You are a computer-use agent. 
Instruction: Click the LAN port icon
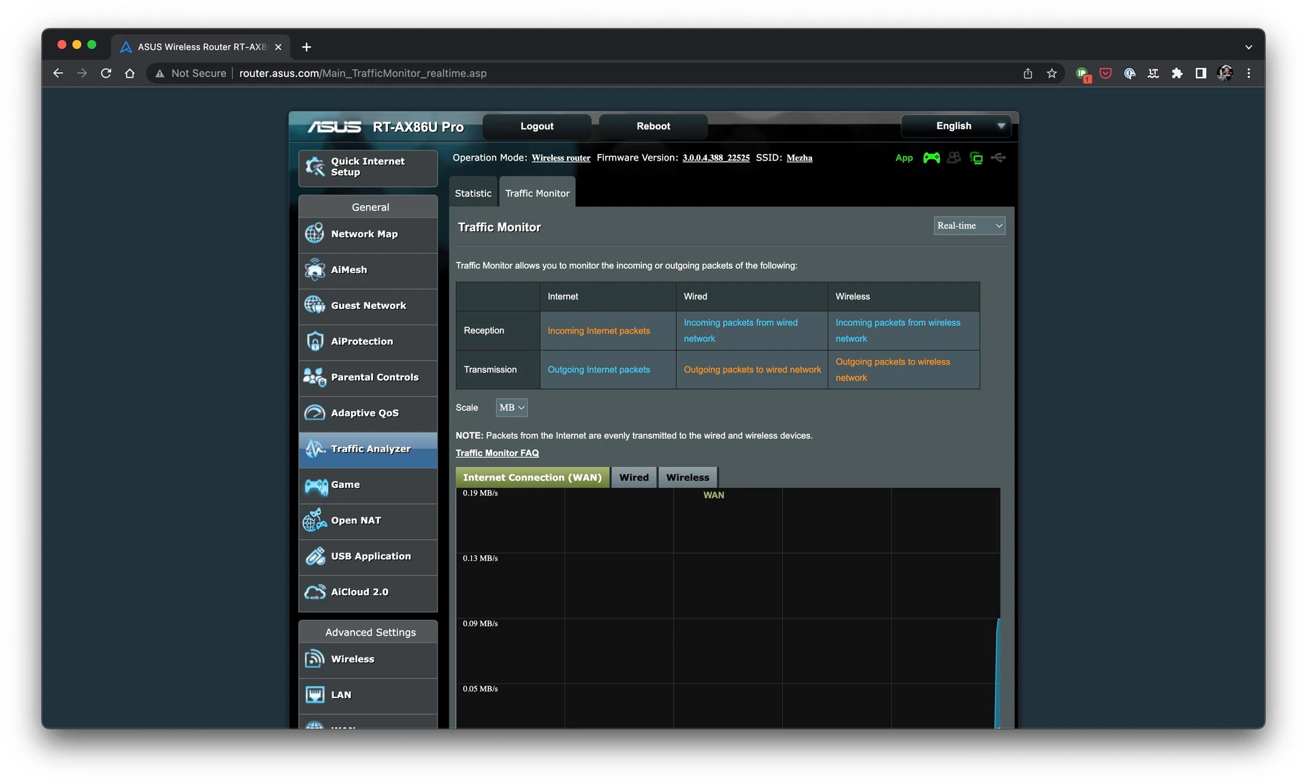point(314,695)
